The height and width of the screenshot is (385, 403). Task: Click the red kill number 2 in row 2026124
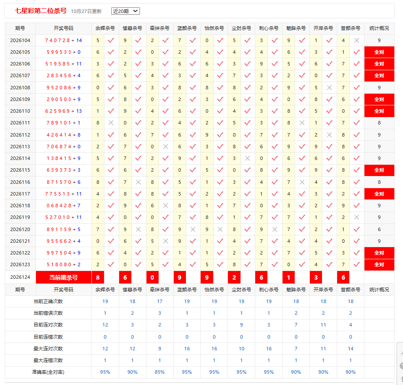234,277
